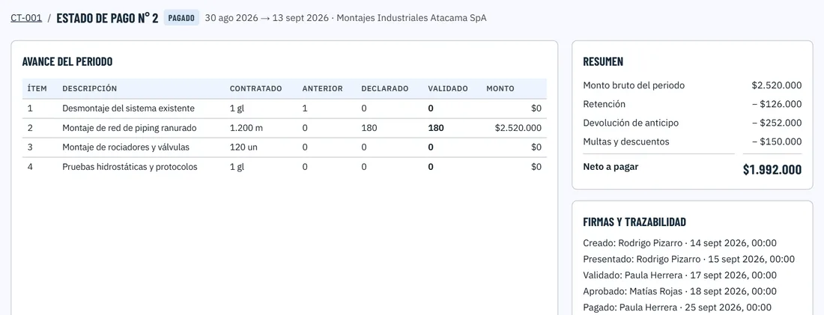Select row Montaje de rociadores y válvulas

285,147
